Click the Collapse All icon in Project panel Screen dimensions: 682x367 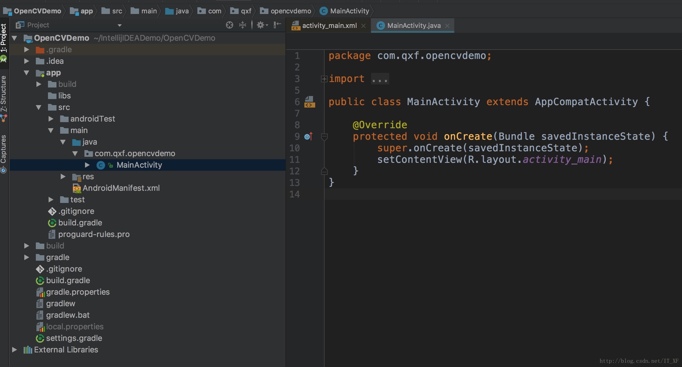[x=243, y=25]
